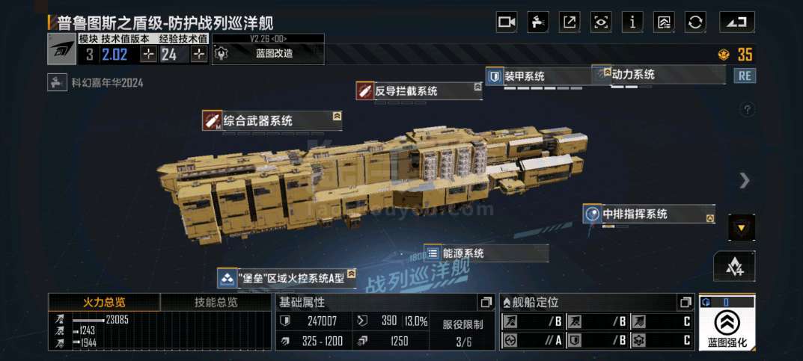Click the 蓝图强化 button
803x361 pixels.
coord(727,323)
